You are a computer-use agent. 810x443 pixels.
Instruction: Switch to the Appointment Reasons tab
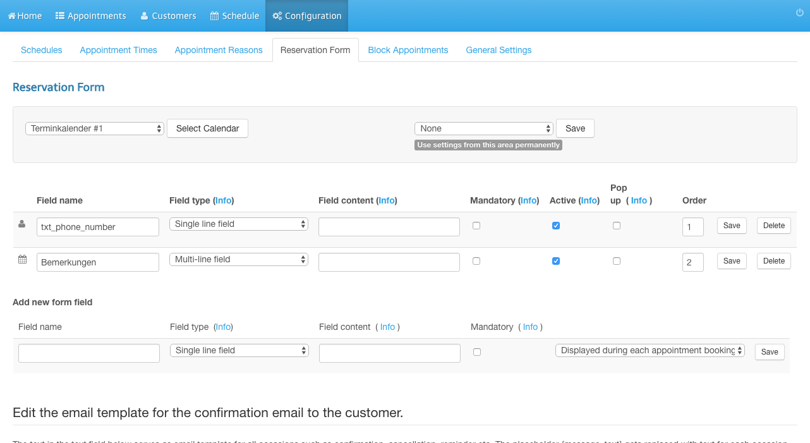coord(219,50)
